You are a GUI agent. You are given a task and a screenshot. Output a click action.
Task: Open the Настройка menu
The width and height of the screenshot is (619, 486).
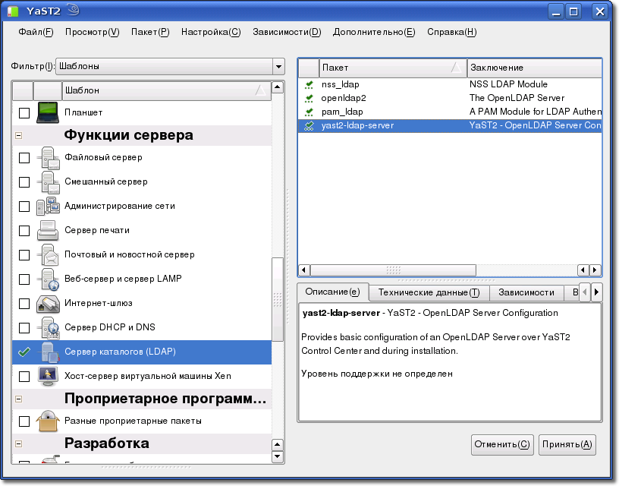(x=211, y=32)
